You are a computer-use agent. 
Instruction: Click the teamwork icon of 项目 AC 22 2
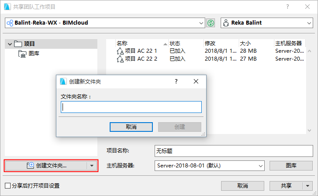coord(120,59)
